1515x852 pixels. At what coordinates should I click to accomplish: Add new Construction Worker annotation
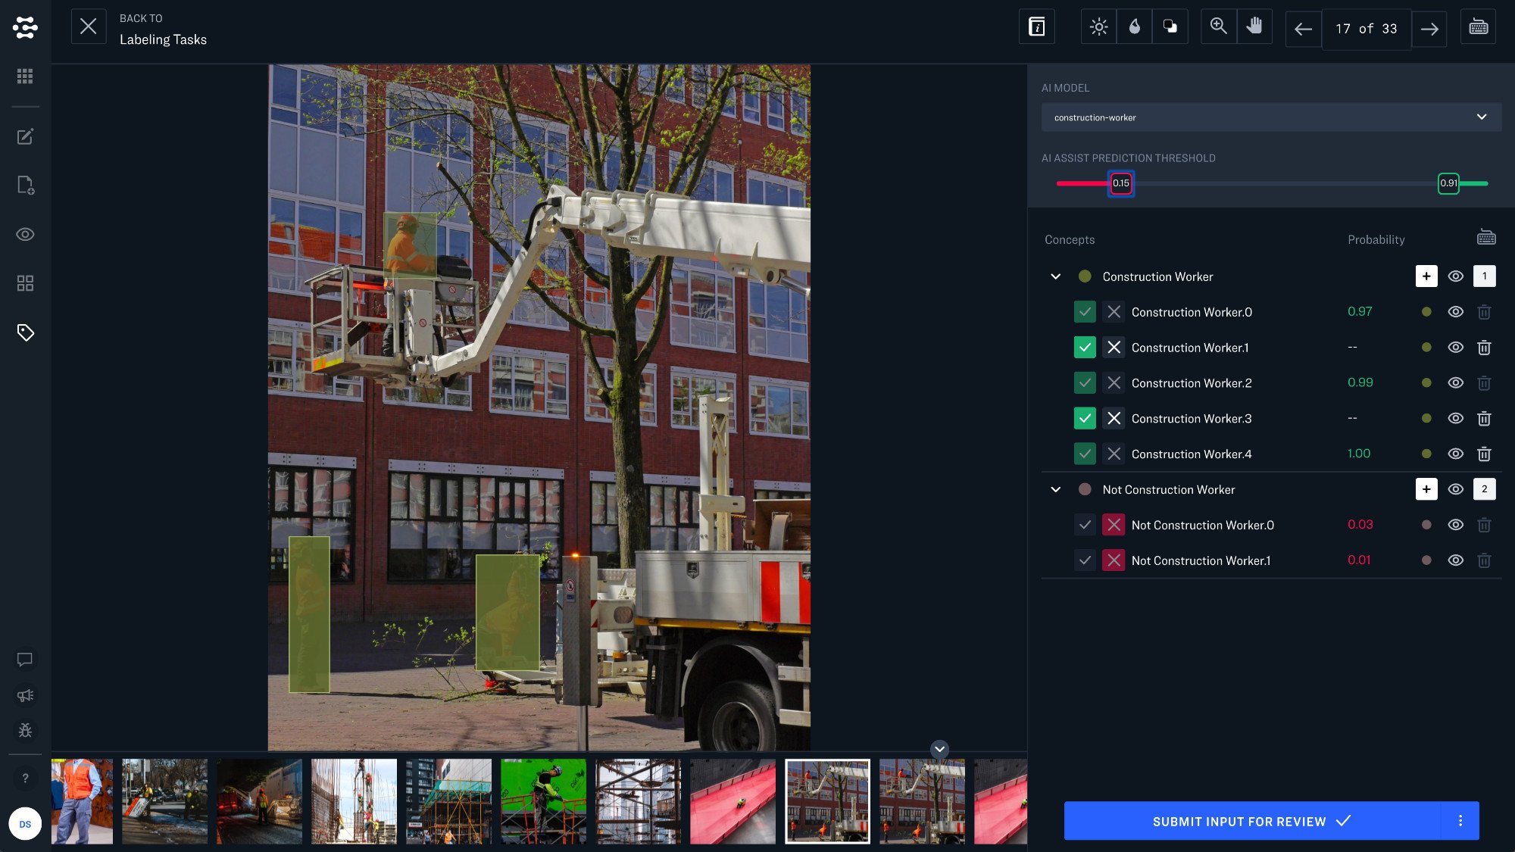[x=1426, y=276]
